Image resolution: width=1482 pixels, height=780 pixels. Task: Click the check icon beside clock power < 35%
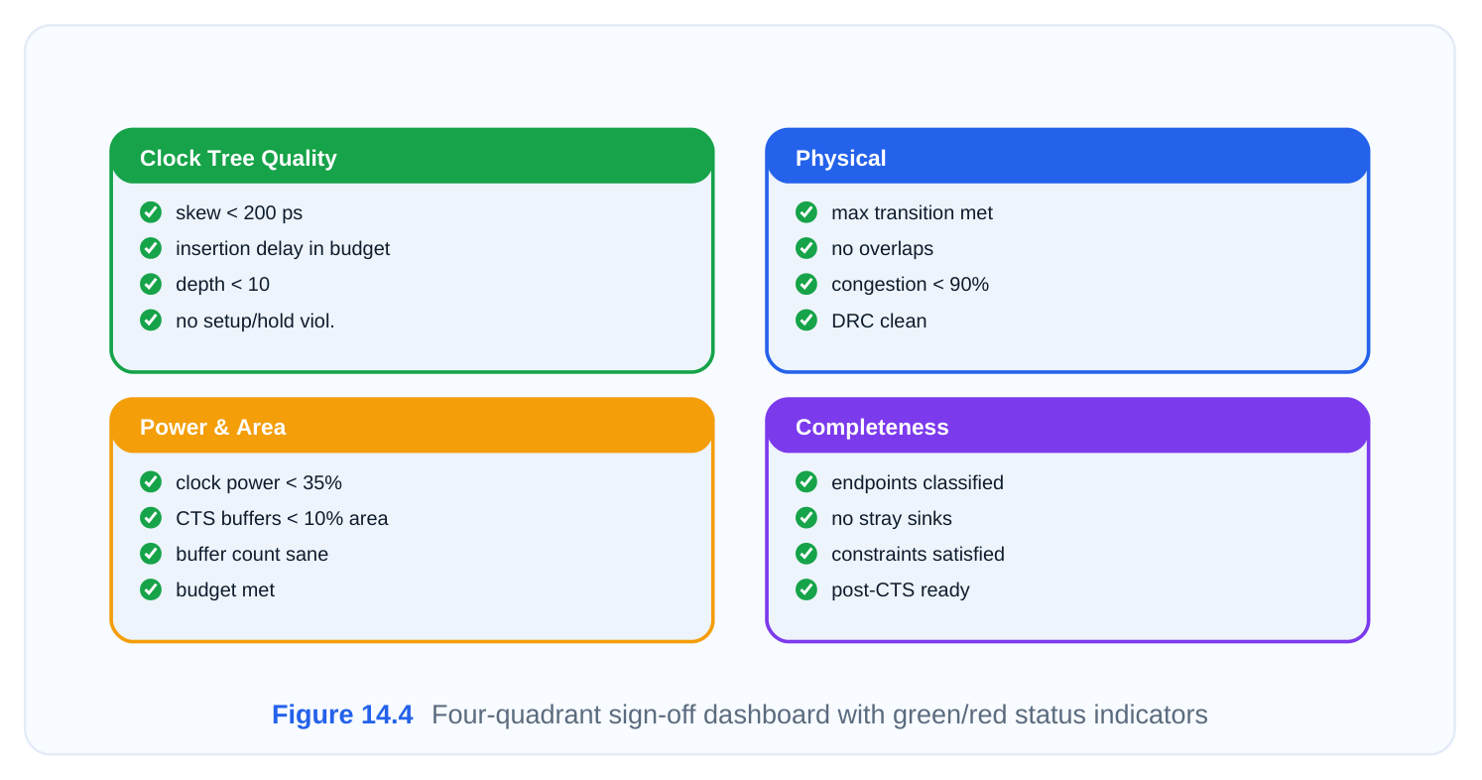click(151, 482)
